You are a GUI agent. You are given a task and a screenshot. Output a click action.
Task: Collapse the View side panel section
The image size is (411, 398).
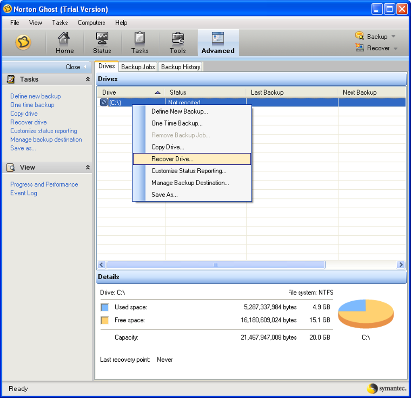click(x=88, y=167)
